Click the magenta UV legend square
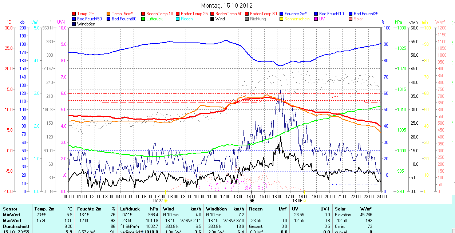455x233 pixels. tap(316, 19)
